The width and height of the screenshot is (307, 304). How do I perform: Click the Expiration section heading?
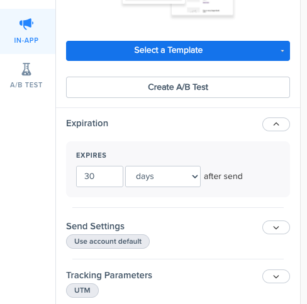tap(87, 123)
